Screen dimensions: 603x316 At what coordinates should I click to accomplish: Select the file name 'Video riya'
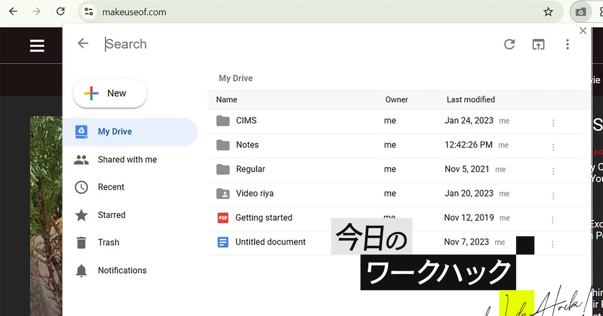255,193
